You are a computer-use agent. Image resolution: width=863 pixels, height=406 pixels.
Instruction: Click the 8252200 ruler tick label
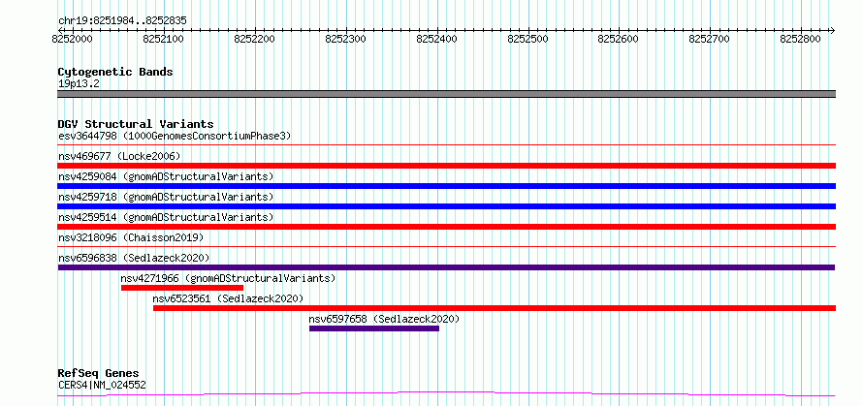pyautogui.click(x=255, y=40)
